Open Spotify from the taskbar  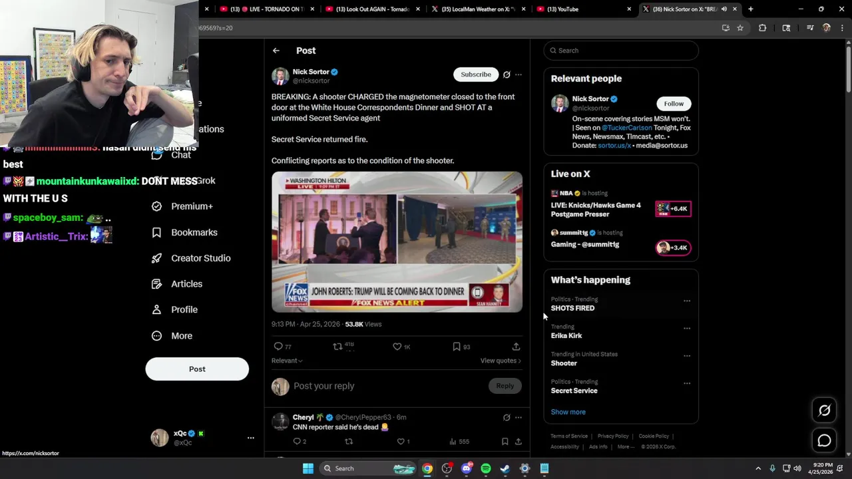[486, 468]
